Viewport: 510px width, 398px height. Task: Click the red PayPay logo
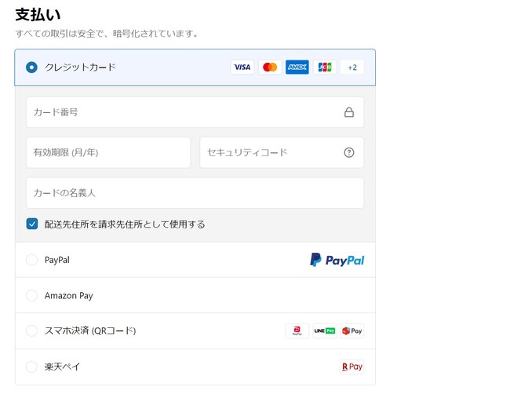pos(297,331)
